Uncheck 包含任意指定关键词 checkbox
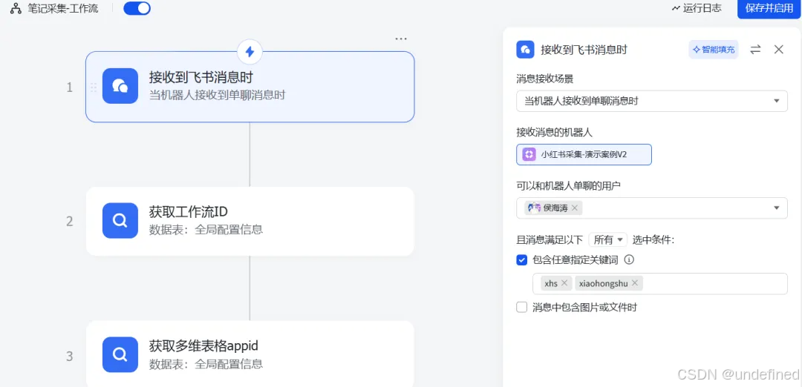Screen dimensions: 802x387 coord(522,260)
